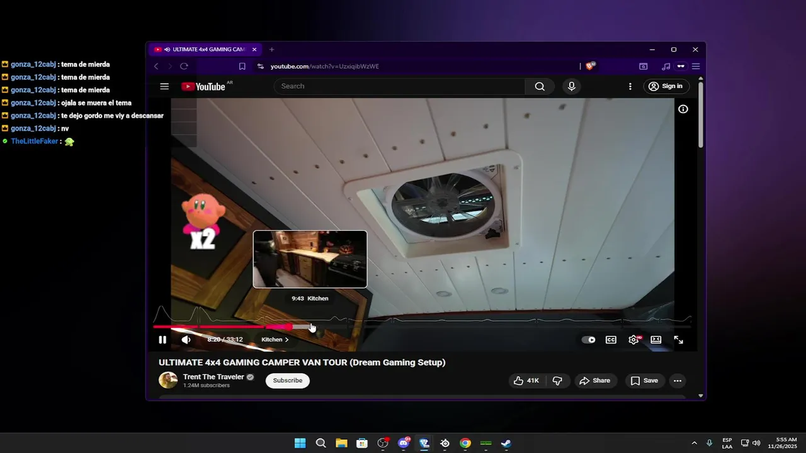This screenshot has height=453, width=806.
Task: Select the ULTIMATE 4x4 GAMING browser tab
Action: (x=205, y=50)
